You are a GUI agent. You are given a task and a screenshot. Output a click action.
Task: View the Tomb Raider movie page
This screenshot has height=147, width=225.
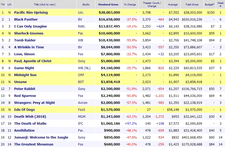pyautogui.click(x=25, y=40)
